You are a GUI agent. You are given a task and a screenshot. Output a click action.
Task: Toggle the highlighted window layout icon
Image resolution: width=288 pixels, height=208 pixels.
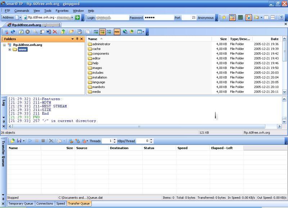coord(232,17)
